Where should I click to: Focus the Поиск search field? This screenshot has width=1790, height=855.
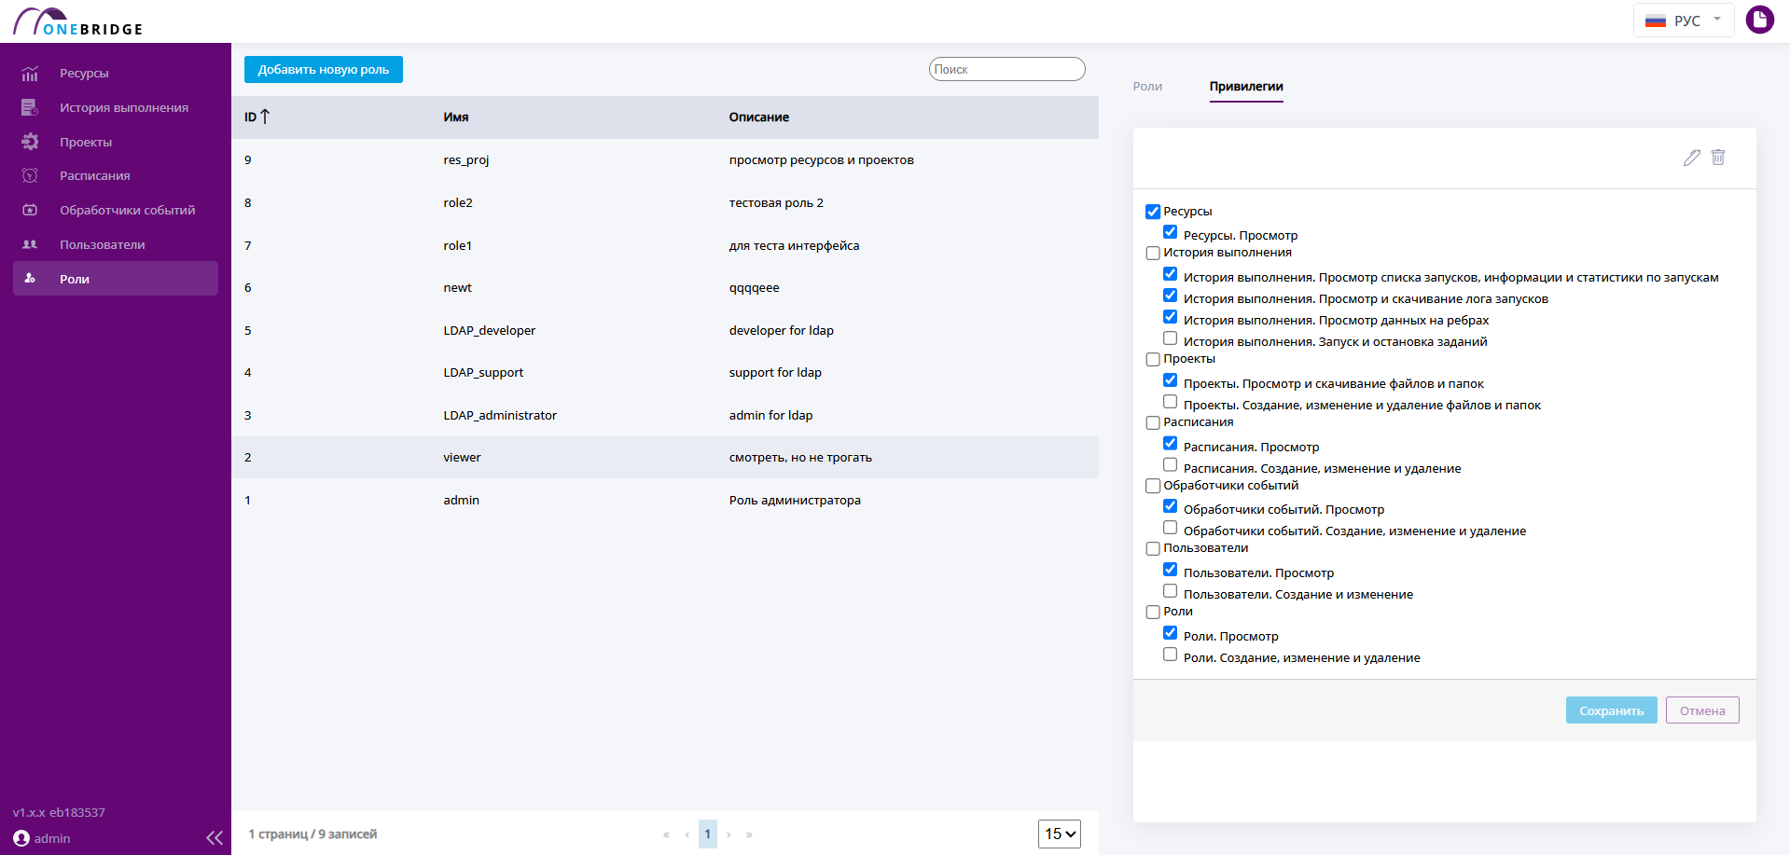[1007, 69]
